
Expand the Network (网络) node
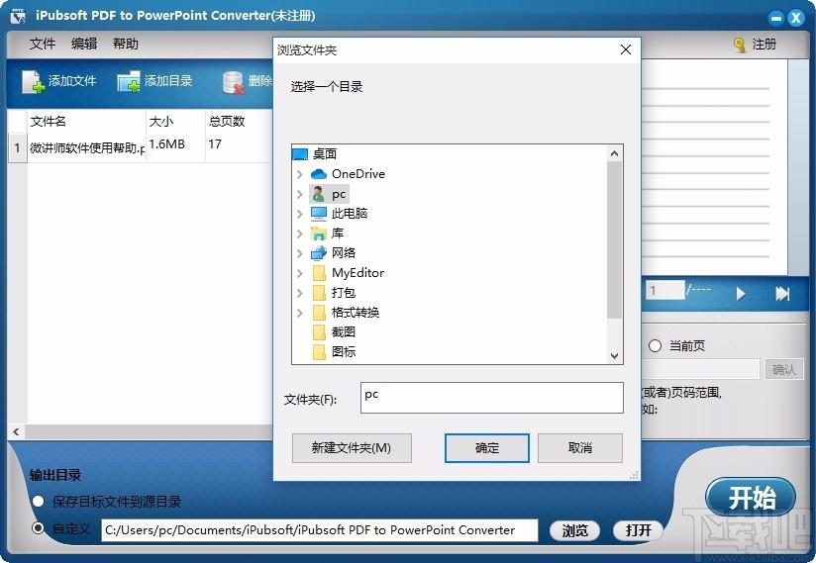[x=300, y=253]
